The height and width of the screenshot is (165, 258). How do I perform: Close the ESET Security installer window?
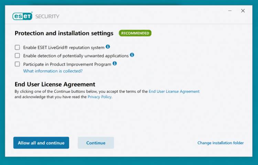(243, 11)
